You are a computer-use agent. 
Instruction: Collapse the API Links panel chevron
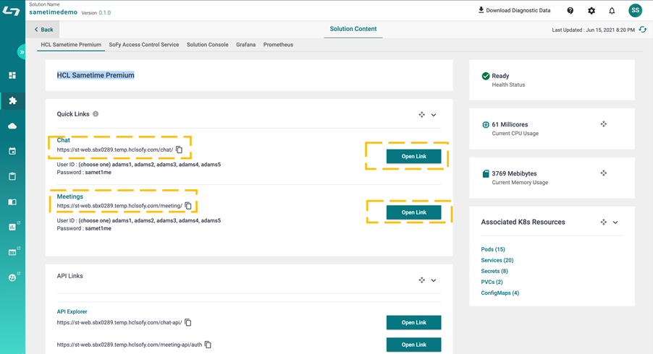coord(434,280)
